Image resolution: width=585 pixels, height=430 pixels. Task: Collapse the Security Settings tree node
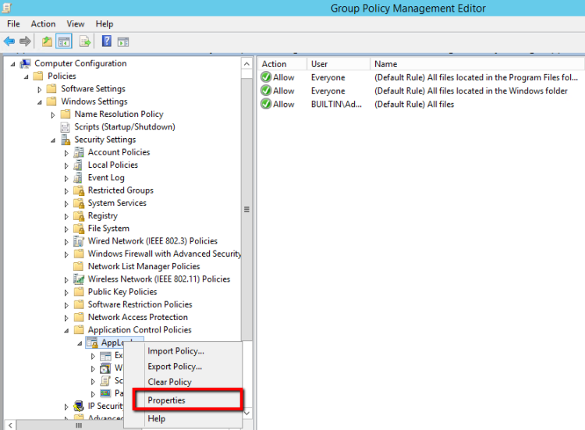54,140
